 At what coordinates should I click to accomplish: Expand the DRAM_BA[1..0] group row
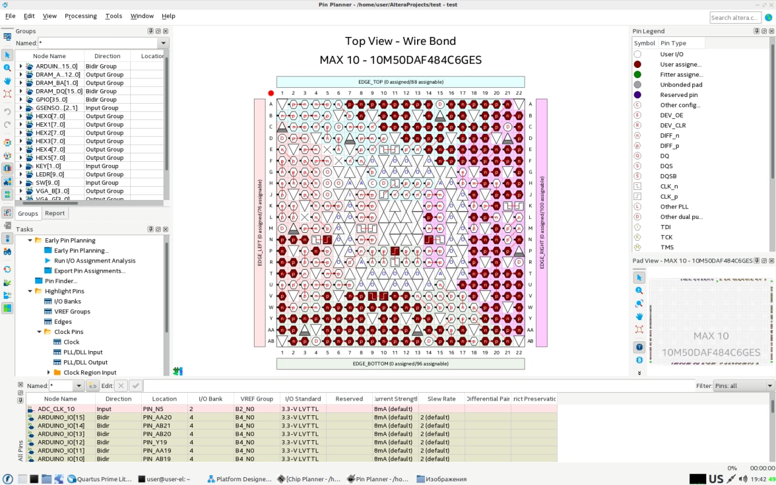tap(21, 83)
